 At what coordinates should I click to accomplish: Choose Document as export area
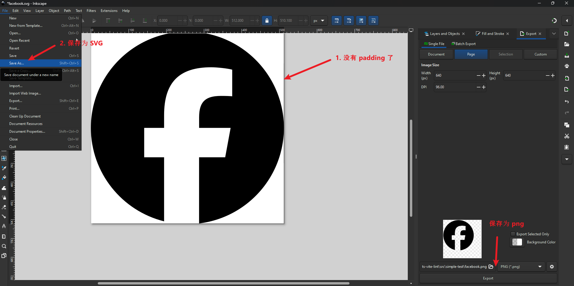[436, 54]
